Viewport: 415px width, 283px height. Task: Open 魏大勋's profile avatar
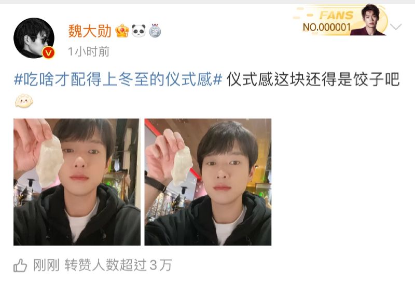click(34, 38)
